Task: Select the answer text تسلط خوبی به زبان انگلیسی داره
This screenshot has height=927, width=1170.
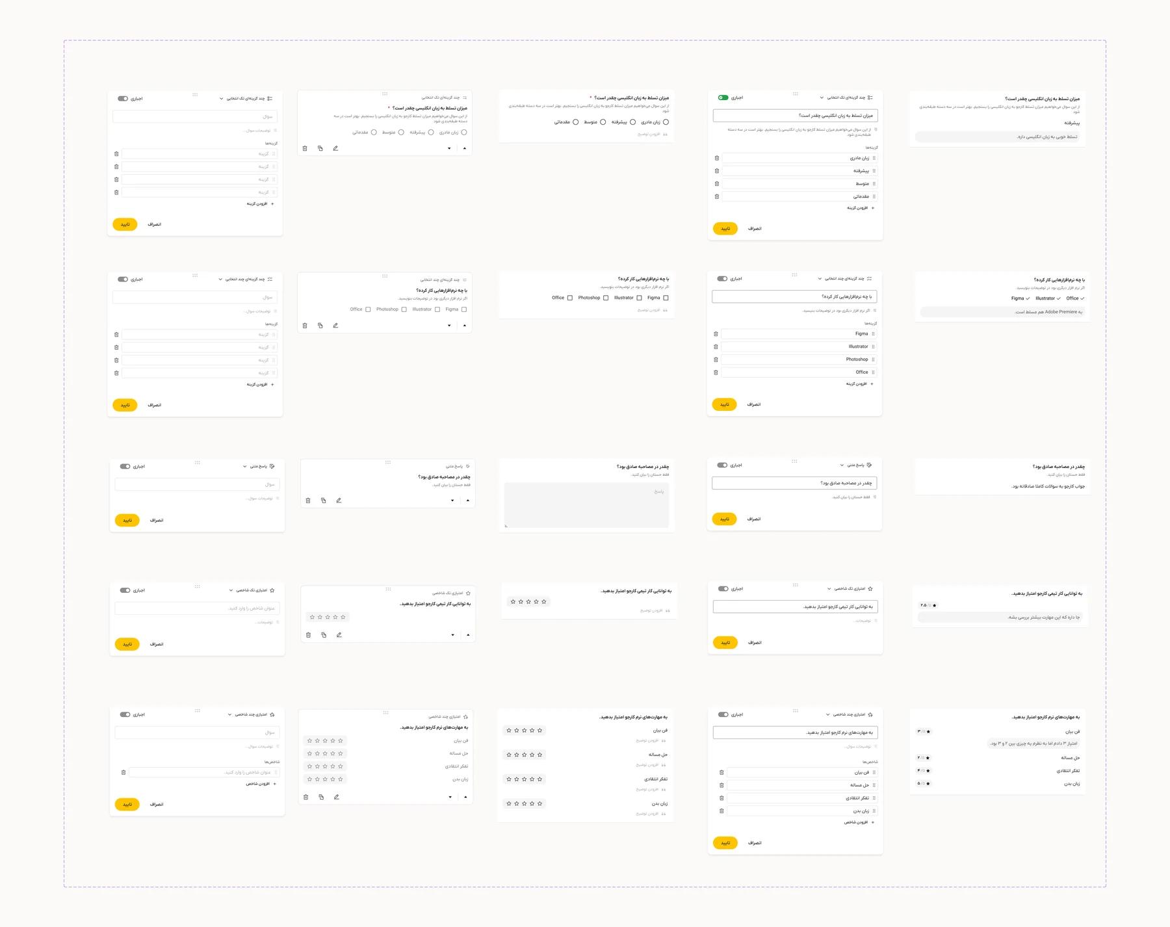Action: pos(1047,137)
